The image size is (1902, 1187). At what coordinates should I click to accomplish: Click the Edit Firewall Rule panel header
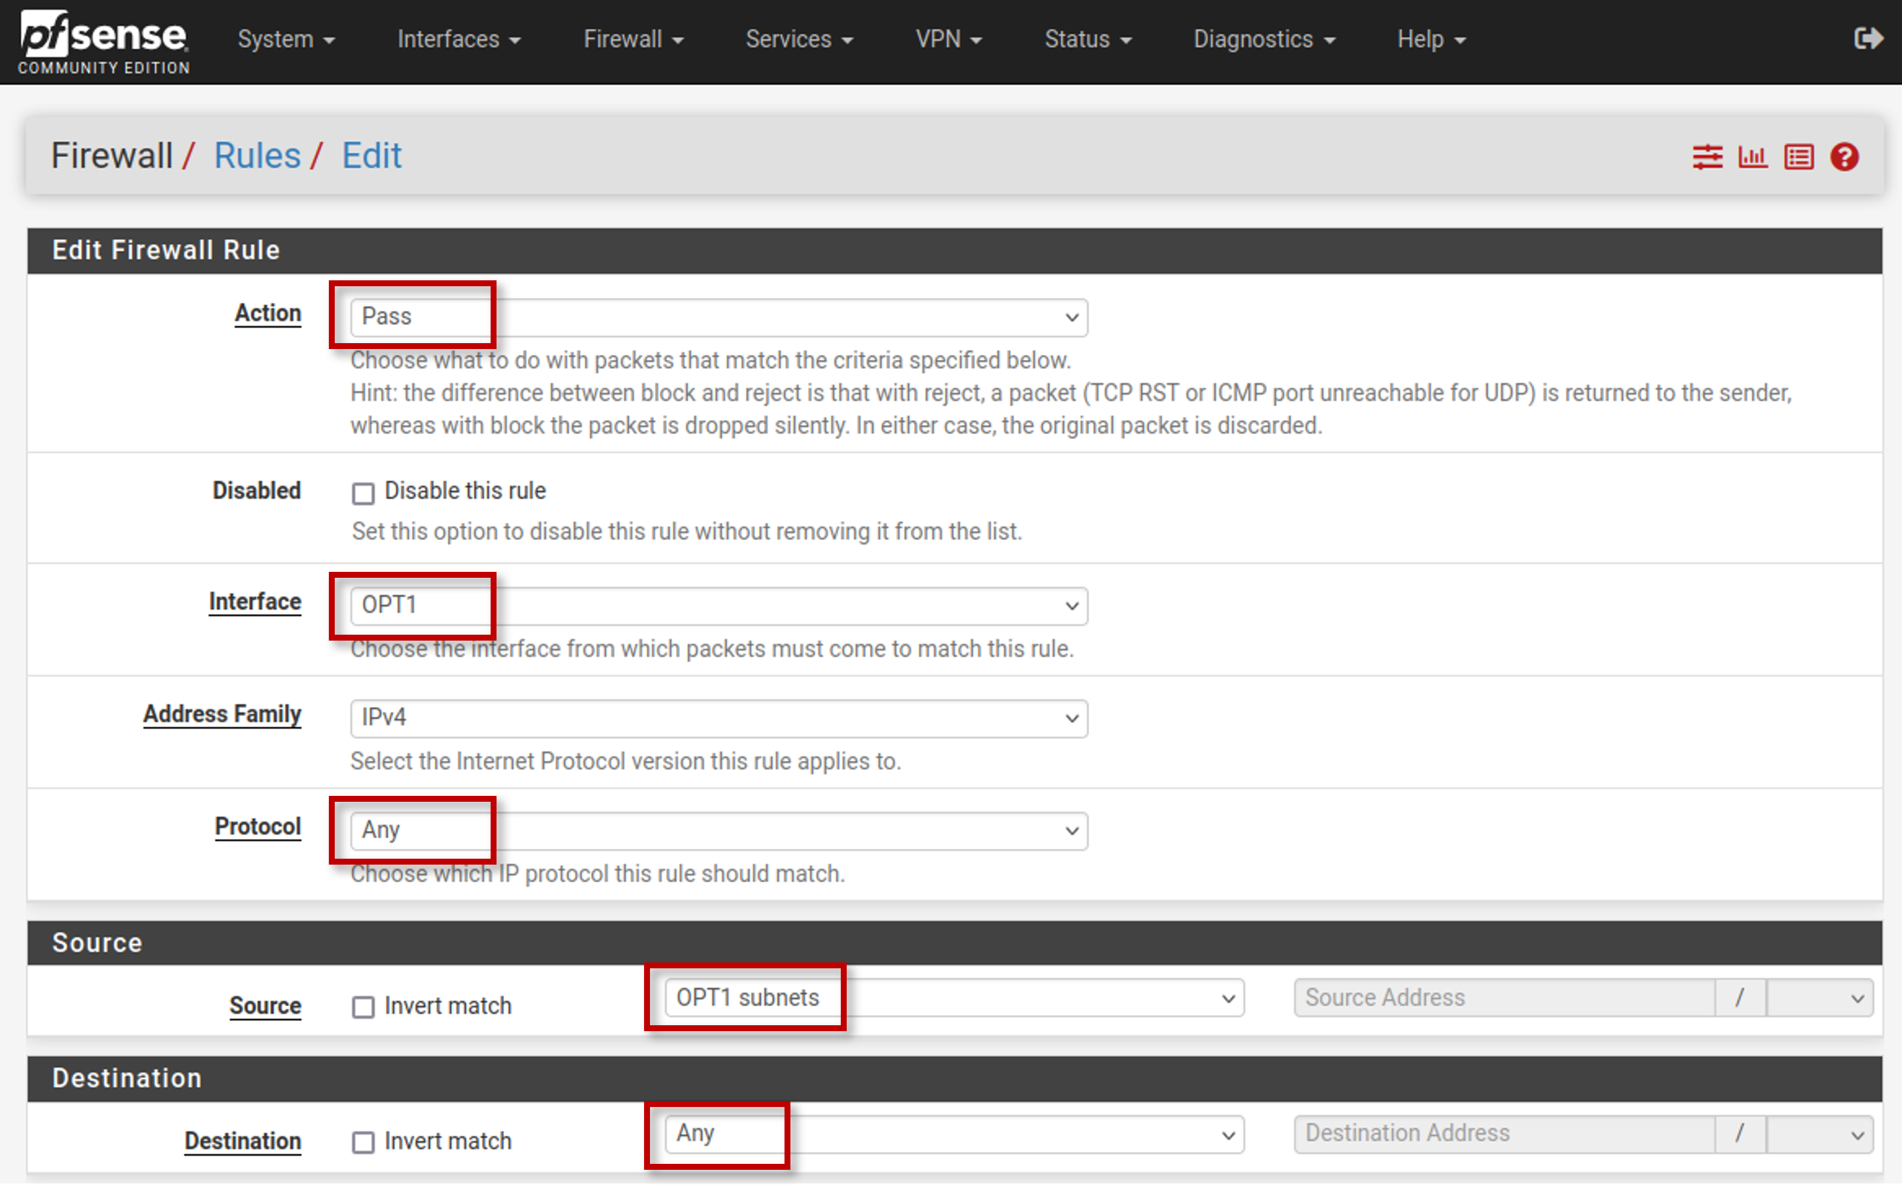(x=955, y=251)
